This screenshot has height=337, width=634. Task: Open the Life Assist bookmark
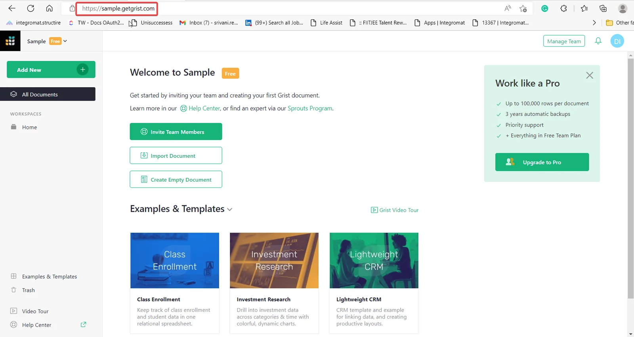coord(327,23)
